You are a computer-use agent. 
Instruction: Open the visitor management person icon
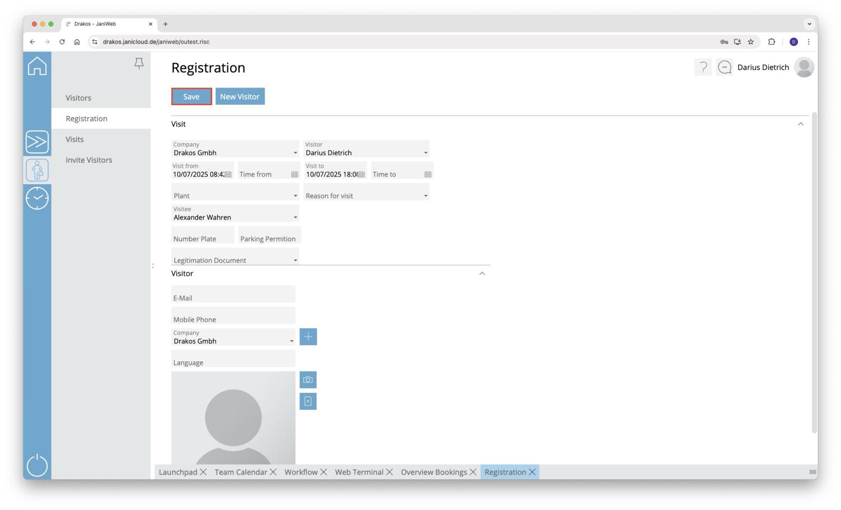pos(37,170)
